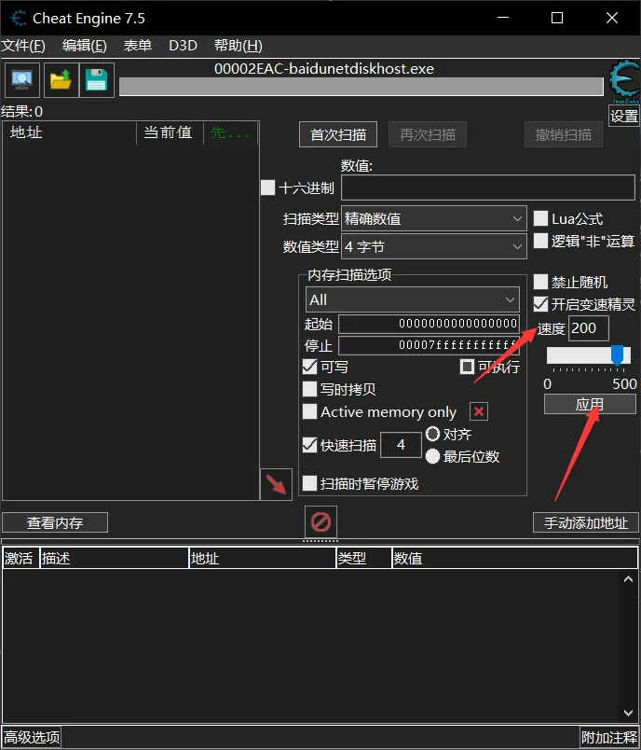
Task: Click the red X next to Active memory only
Action: [x=478, y=411]
